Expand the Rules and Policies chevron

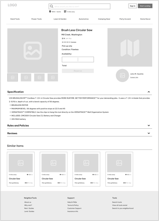click(149, 125)
